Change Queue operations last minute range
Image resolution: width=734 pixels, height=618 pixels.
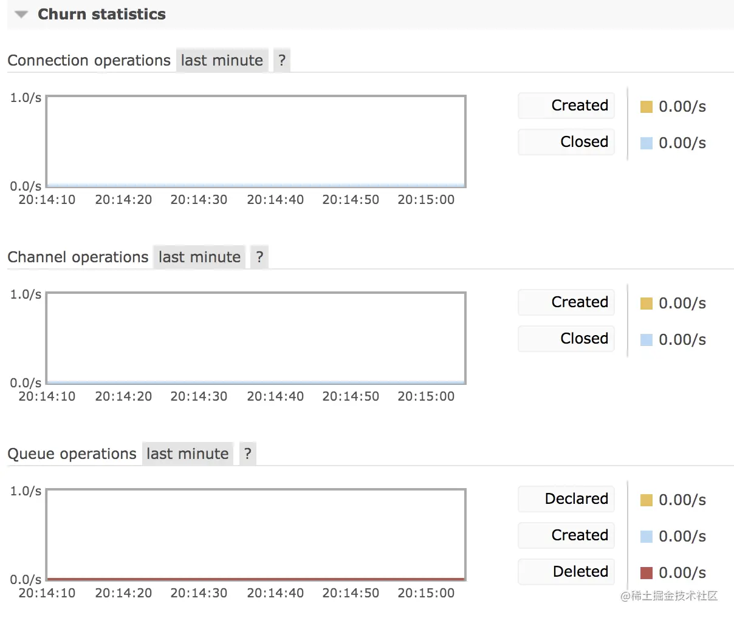click(x=188, y=453)
